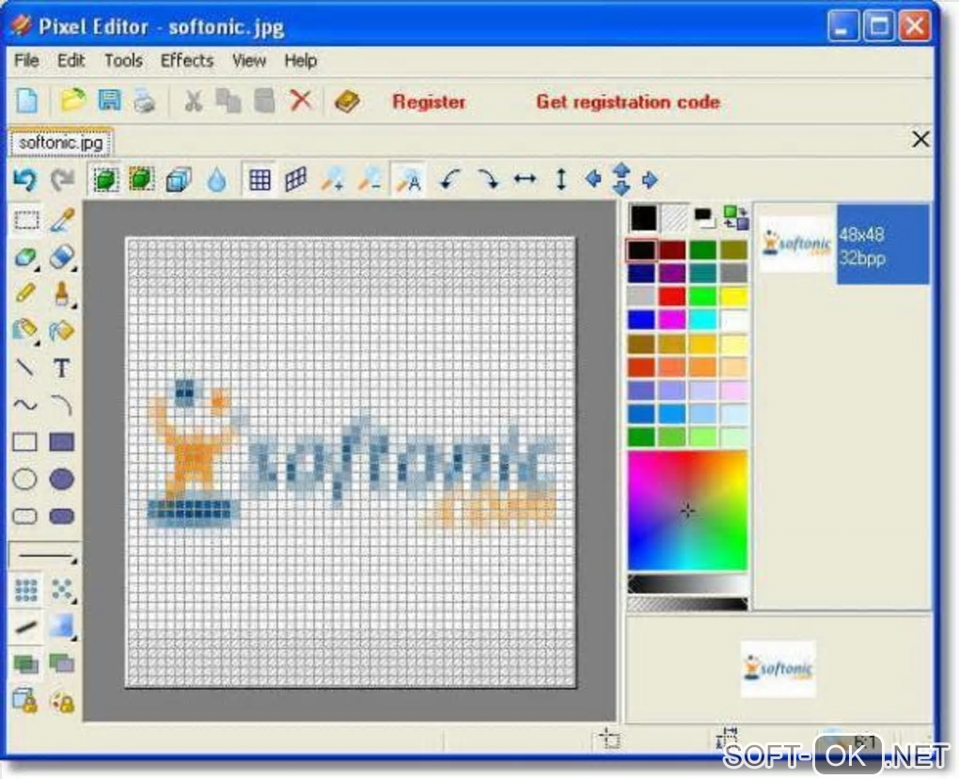Expand the eraser tool options arrow
This screenshot has height=779, width=959.
click(74, 269)
